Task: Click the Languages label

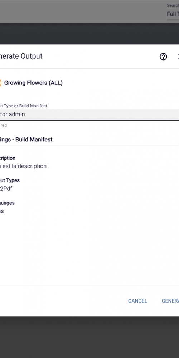Action: click(7, 203)
